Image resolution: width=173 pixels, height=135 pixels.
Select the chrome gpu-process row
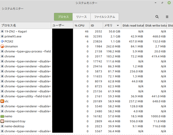click(27, 51)
